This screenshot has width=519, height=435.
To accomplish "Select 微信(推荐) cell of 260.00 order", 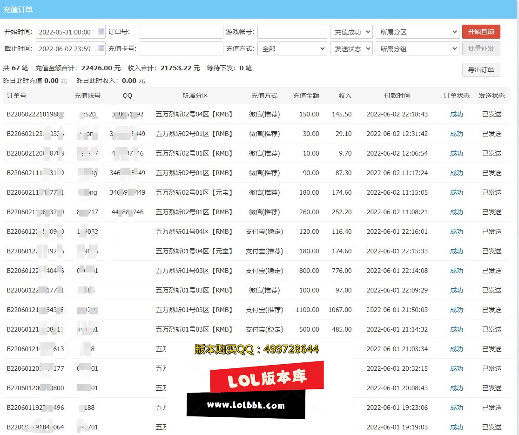I will click(x=264, y=212).
